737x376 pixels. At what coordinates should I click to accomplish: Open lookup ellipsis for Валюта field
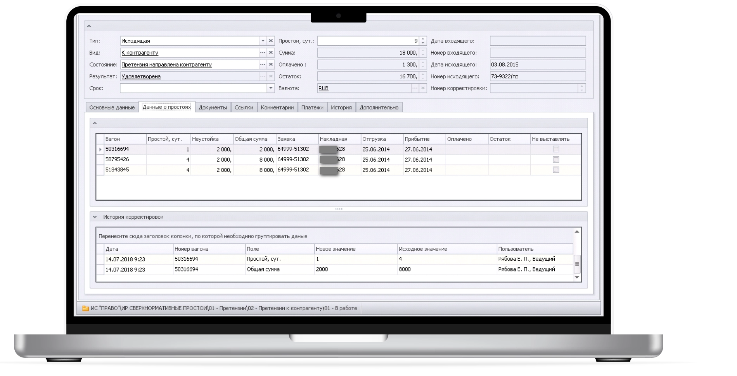click(415, 88)
